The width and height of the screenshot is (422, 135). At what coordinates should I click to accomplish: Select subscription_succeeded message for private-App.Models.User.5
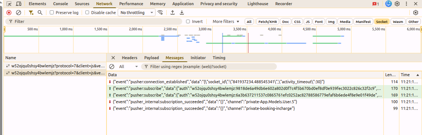click(x=245, y=102)
